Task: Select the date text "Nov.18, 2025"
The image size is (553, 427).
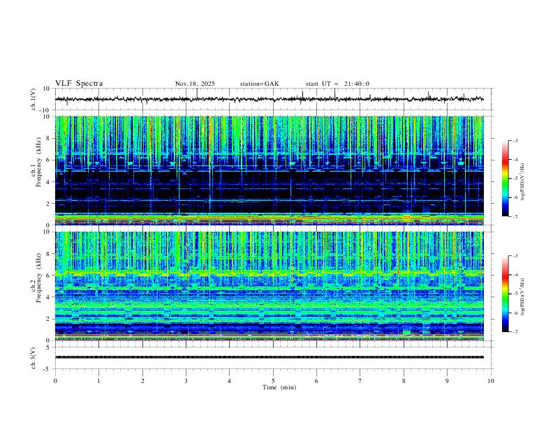Action: [x=195, y=84]
